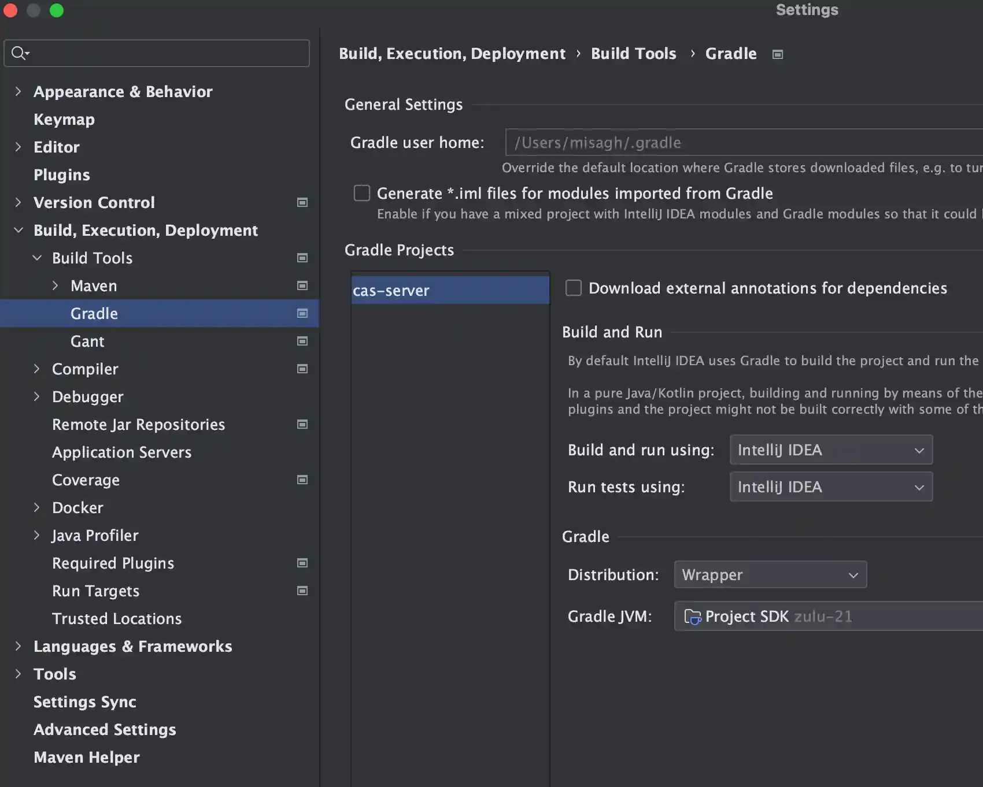Click project-level icon beside Run Targets
The width and height of the screenshot is (983, 787).
point(302,591)
